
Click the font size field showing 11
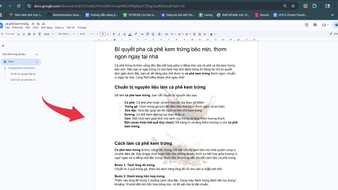click(x=103, y=34)
